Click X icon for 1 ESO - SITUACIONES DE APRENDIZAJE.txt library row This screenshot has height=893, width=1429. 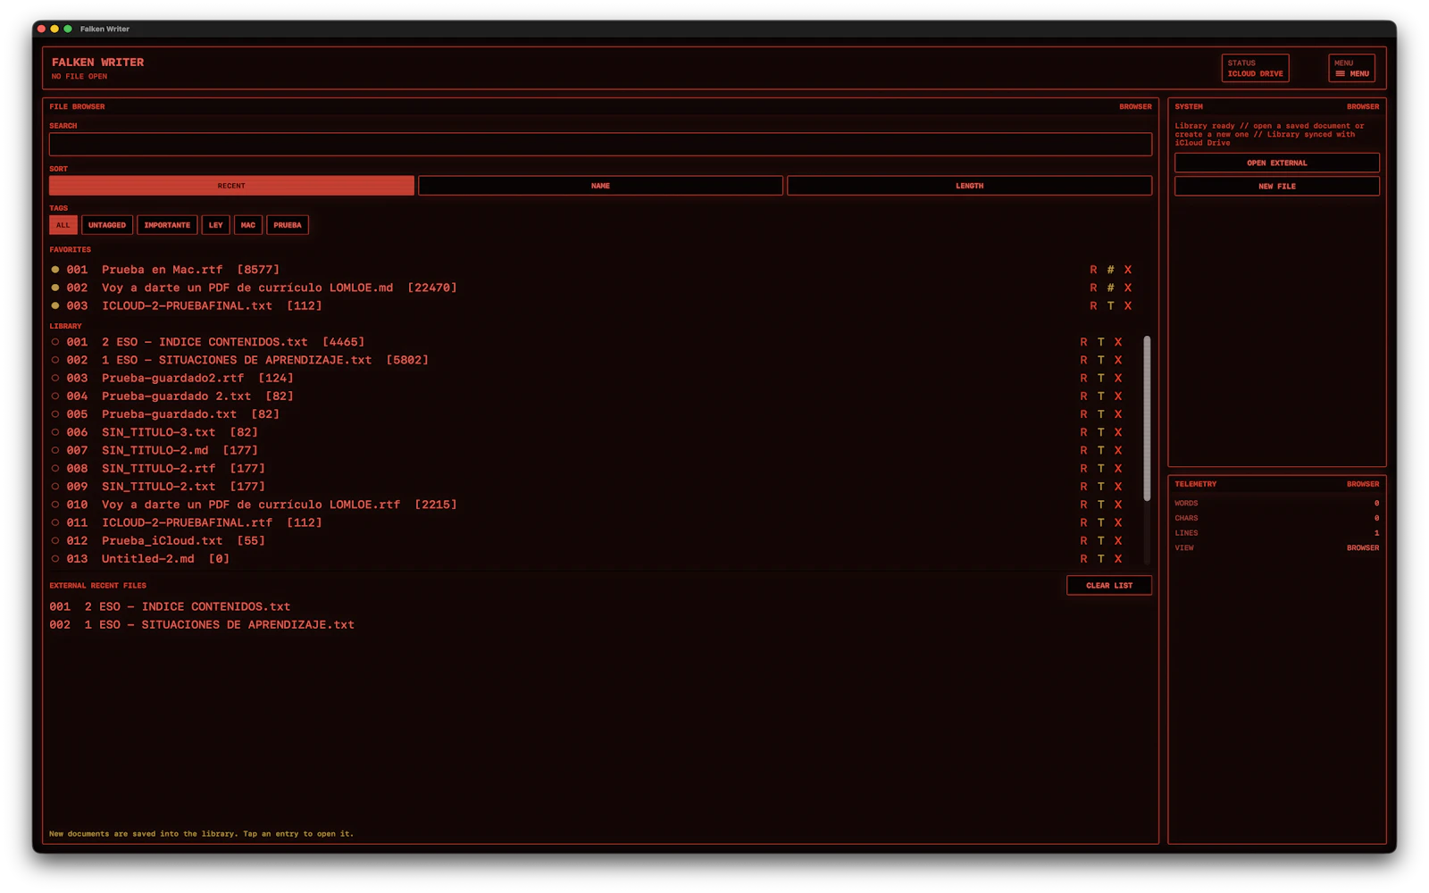(x=1117, y=360)
